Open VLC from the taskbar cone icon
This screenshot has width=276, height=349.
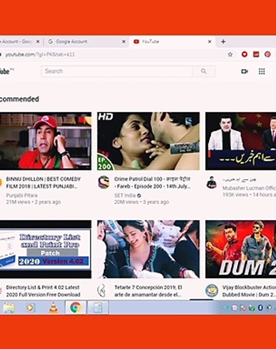(x=53, y=308)
